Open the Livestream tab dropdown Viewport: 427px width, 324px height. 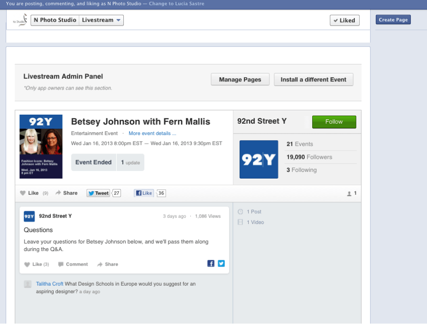coord(102,20)
